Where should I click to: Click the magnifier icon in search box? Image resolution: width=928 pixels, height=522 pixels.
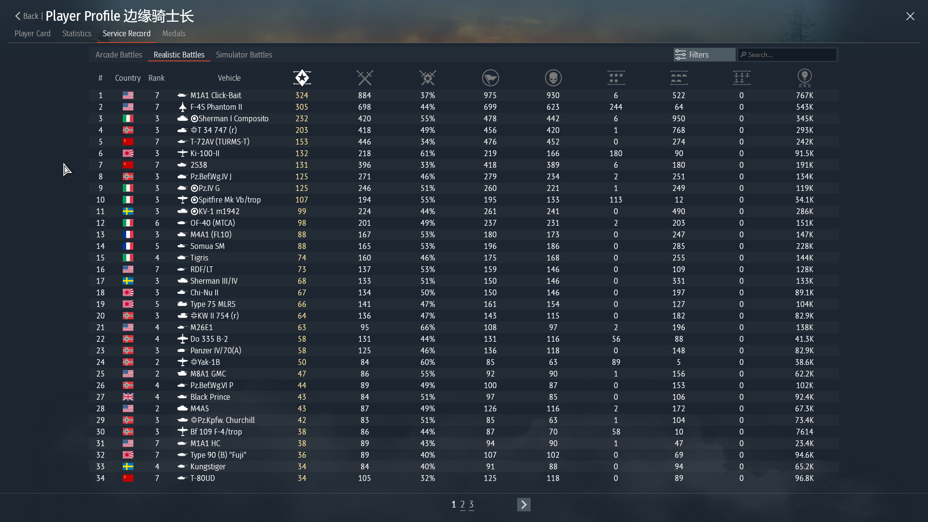pos(743,55)
